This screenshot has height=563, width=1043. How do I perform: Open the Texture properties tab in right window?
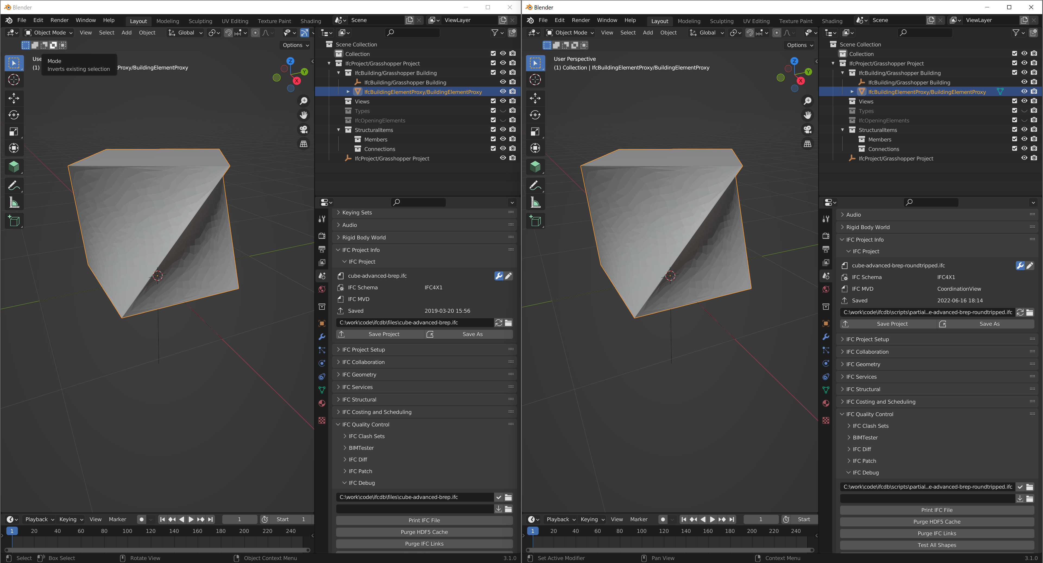pos(826,420)
